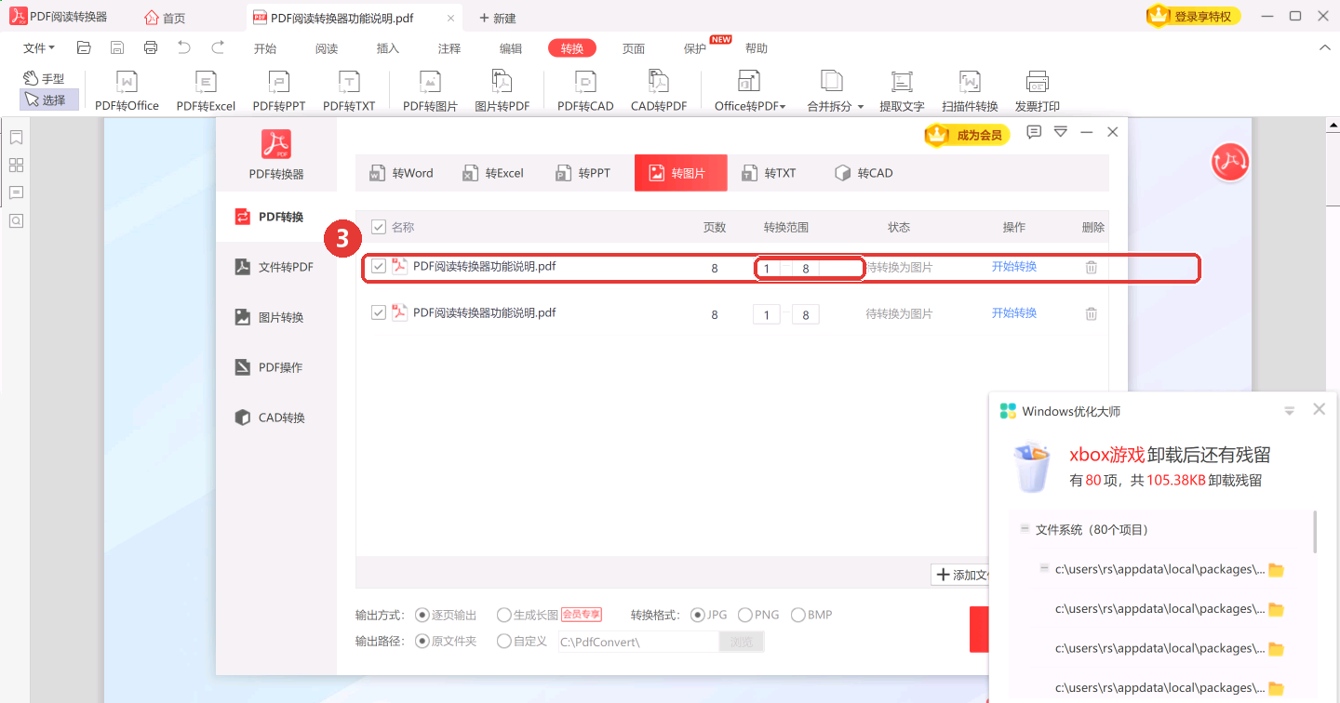Delete the second PDF row with trash icon

(x=1092, y=313)
